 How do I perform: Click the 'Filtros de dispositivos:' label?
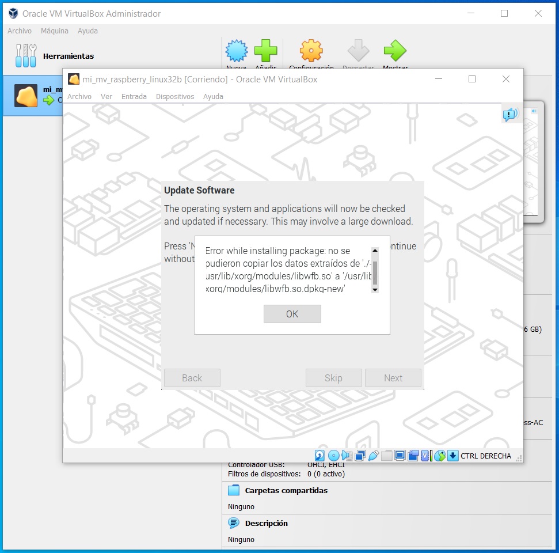pyautogui.click(x=264, y=474)
